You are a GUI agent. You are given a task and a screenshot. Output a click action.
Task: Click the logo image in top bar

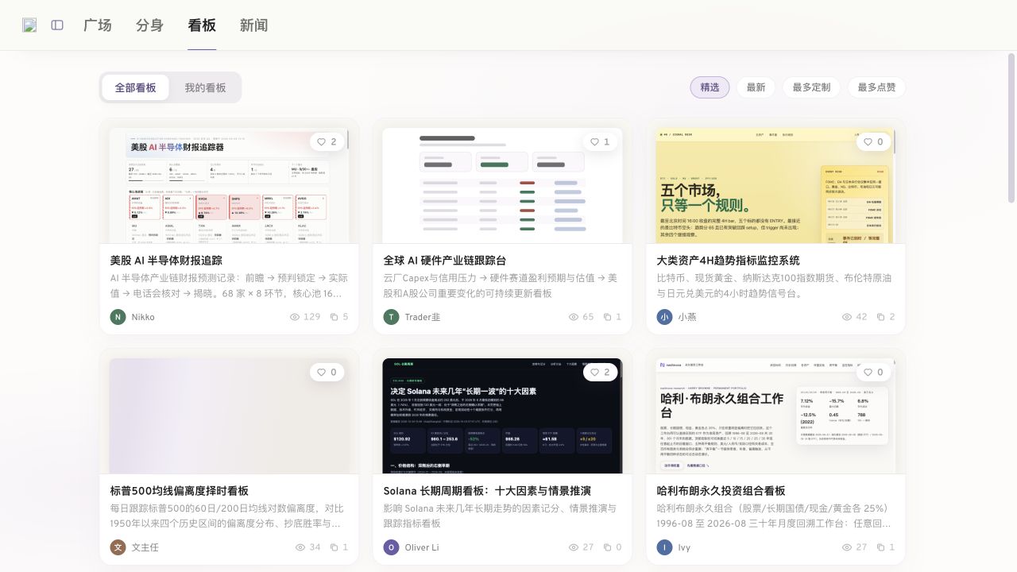[x=29, y=25]
